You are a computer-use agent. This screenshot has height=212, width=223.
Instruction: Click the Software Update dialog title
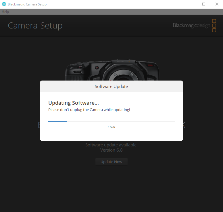111,86
